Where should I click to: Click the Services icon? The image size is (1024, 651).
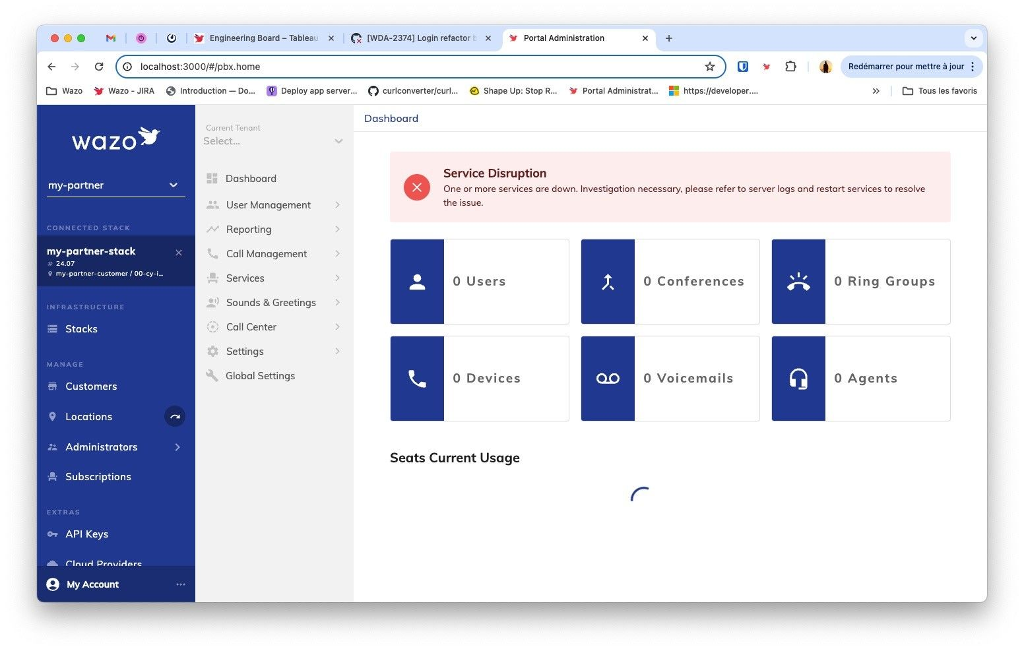coord(212,278)
